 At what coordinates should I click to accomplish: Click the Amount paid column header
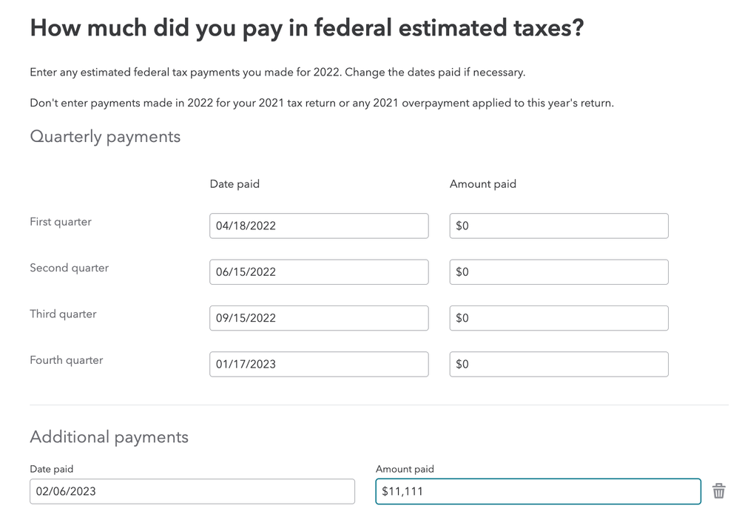[483, 184]
